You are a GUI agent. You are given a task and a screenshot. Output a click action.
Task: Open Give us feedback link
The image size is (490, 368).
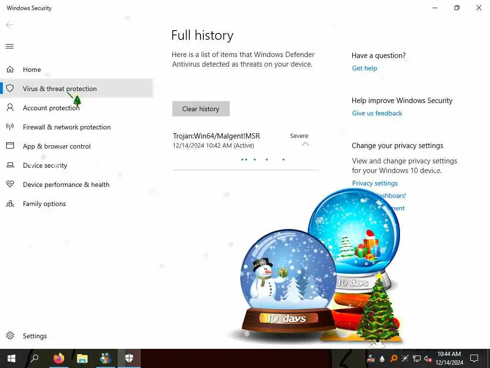pyautogui.click(x=377, y=113)
